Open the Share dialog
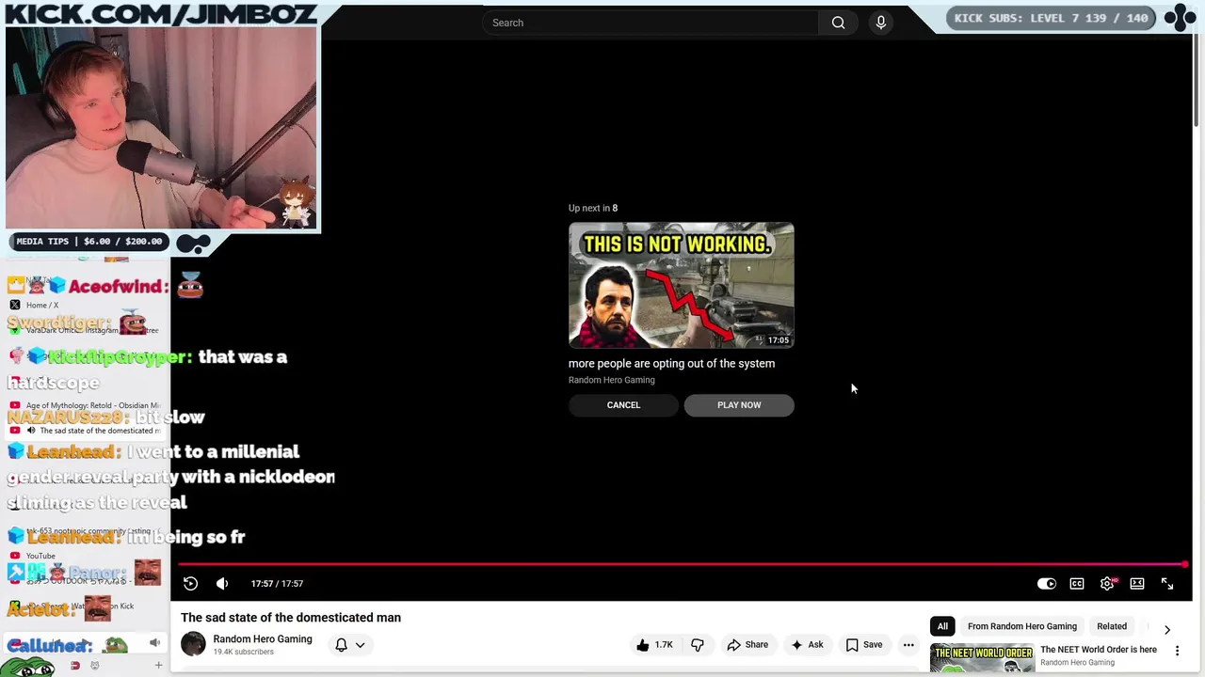 (x=747, y=645)
